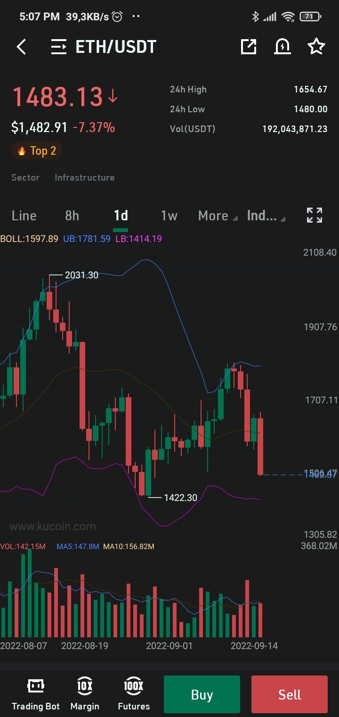The image size is (339, 717).
Task: Tap the green Buy button
Action: pos(202,694)
